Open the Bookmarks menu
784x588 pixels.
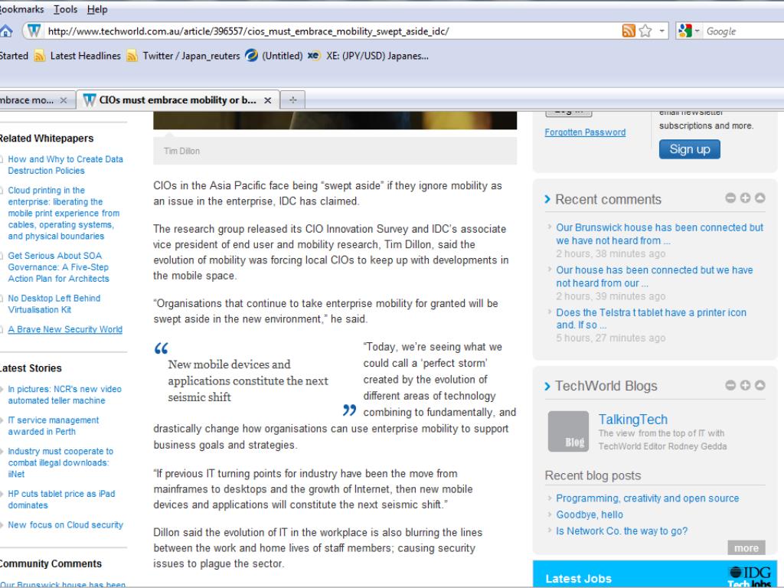pyautogui.click(x=21, y=9)
